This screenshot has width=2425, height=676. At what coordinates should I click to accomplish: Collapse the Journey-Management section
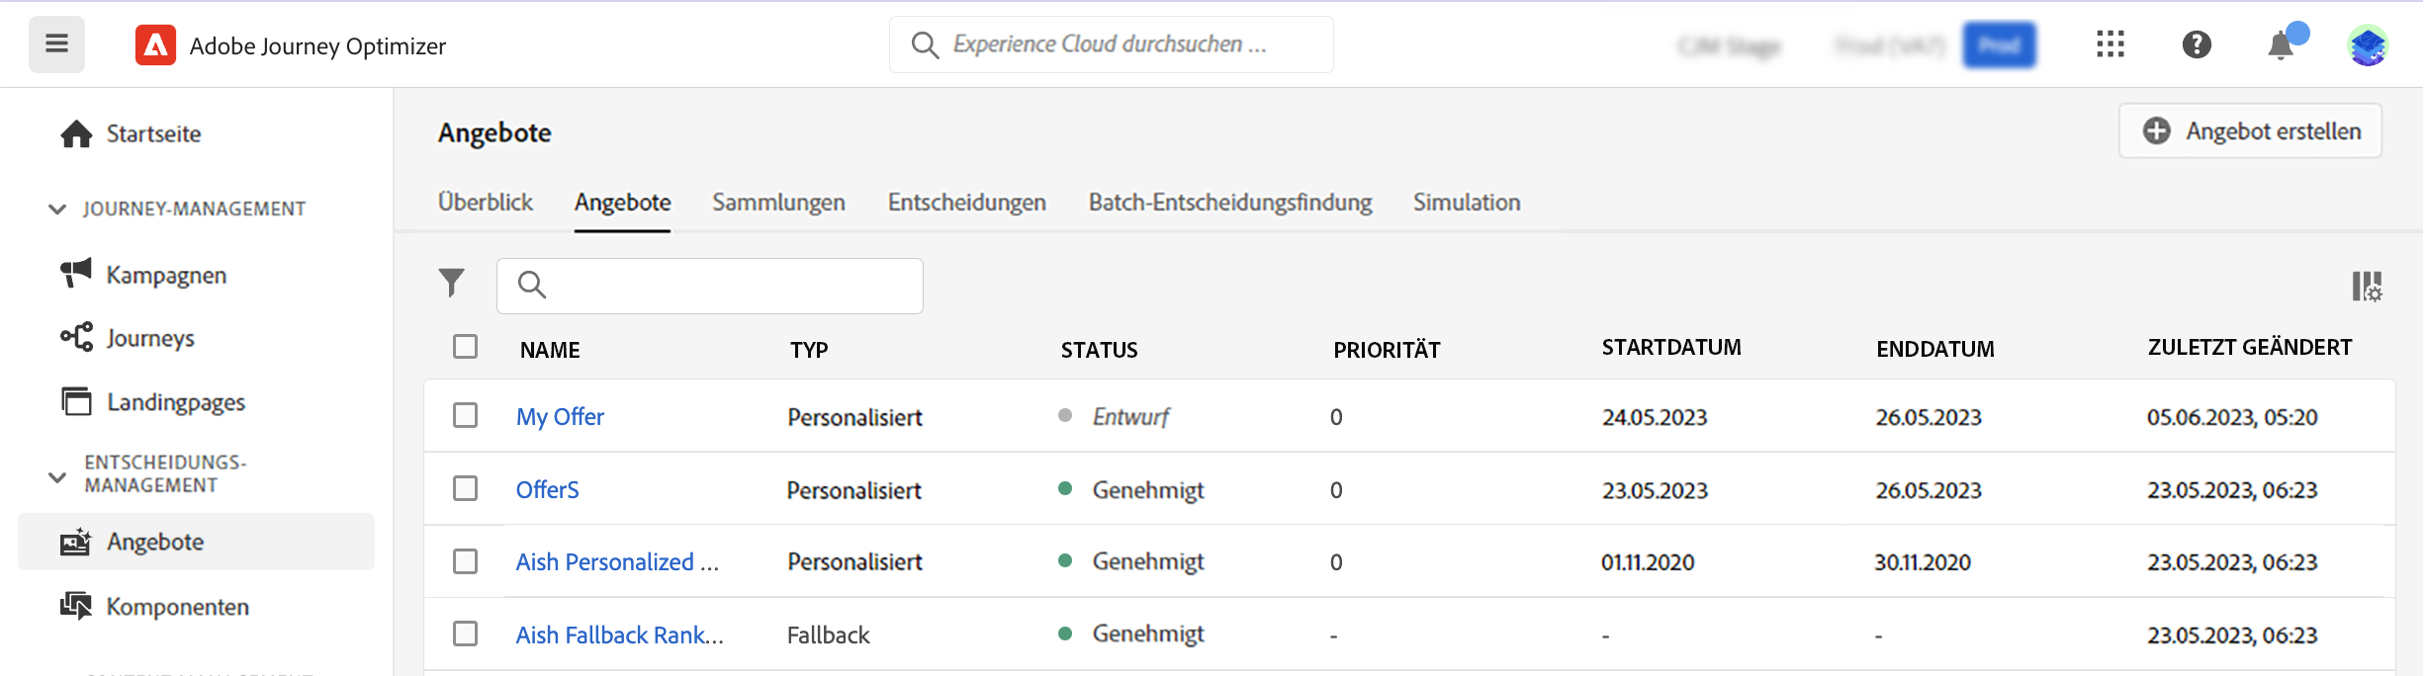(57, 209)
